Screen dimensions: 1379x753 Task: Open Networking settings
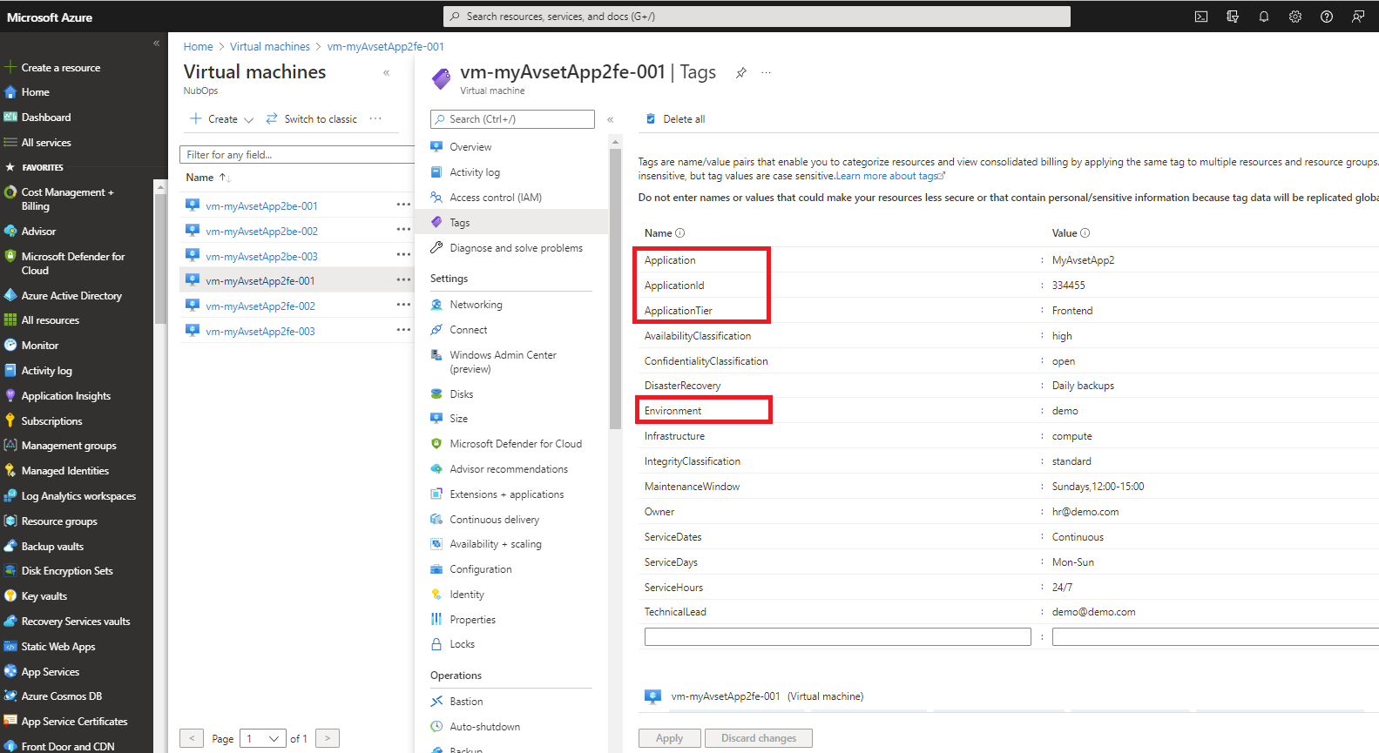point(476,305)
